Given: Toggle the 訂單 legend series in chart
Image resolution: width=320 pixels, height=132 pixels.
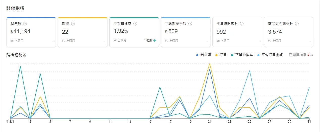Looking at the screenshot, I should [x=221, y=55].
